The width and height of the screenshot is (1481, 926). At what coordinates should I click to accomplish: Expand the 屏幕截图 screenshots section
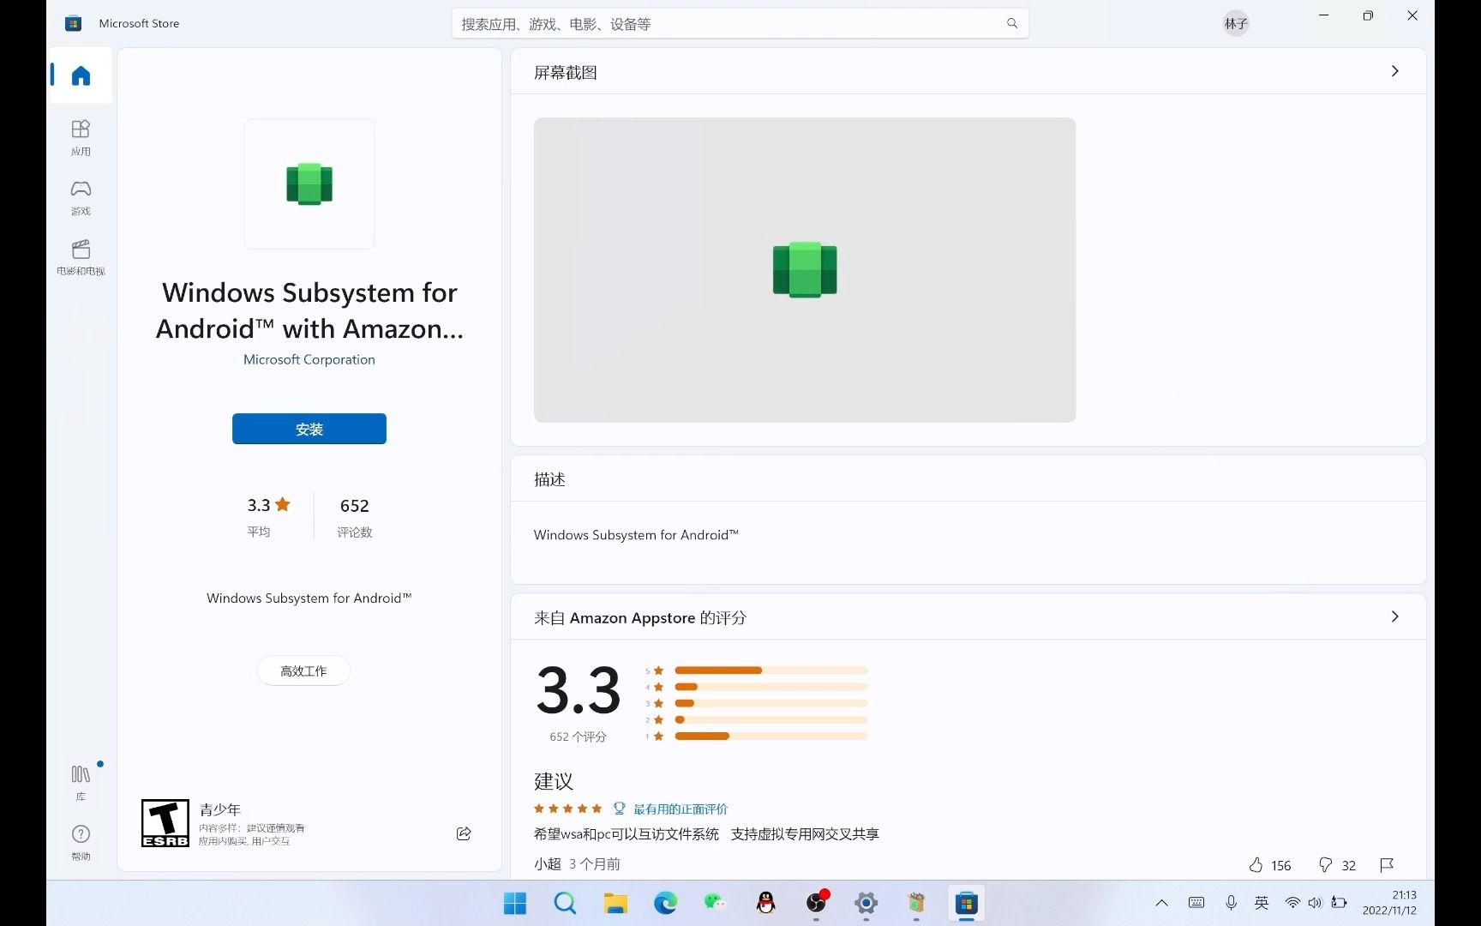[1394, 71]
